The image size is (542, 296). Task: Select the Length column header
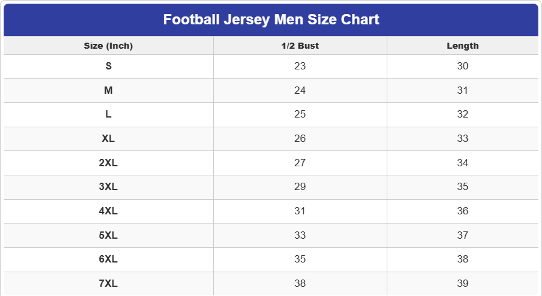(463, 46)
